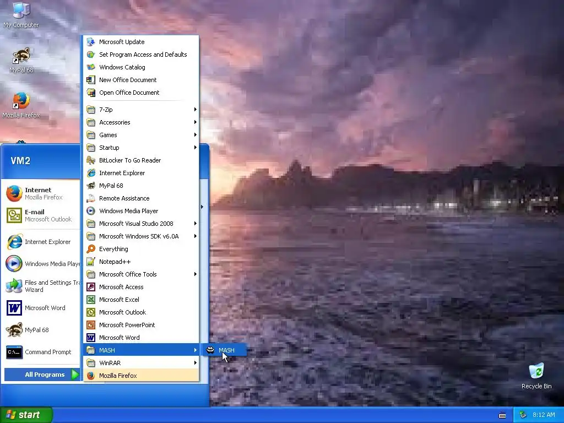
Task: Expand the WinRAR folder
Action: click(141, 363)
